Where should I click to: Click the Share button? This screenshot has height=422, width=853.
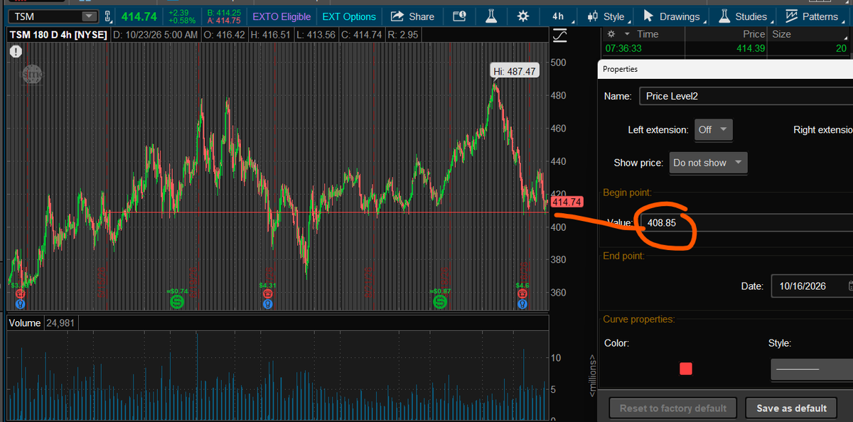tap(413, 16)
